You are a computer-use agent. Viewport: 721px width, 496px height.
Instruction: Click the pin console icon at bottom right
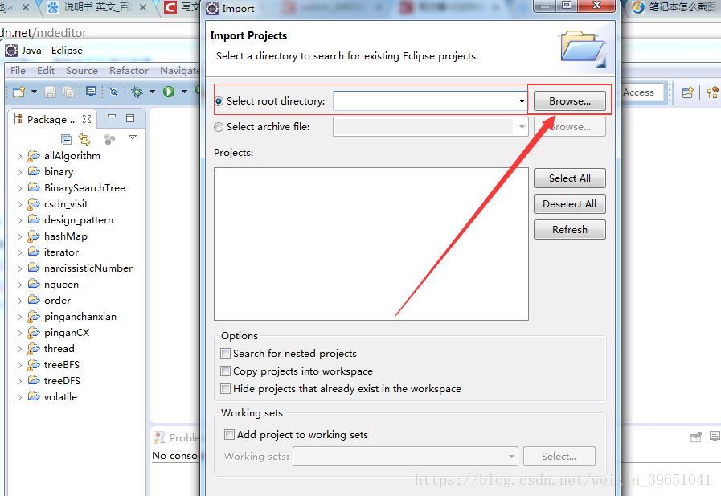click(x=696, y=437)
